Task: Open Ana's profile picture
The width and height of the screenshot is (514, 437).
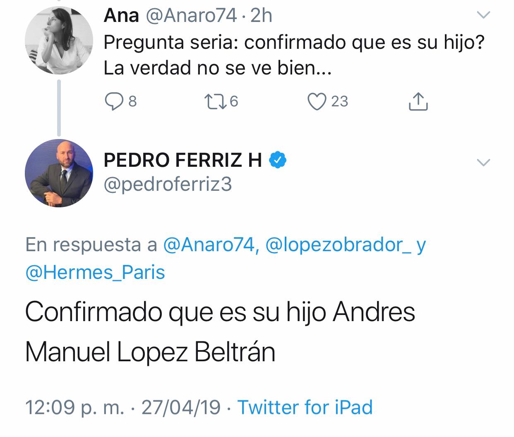Action: click(59, 41)
